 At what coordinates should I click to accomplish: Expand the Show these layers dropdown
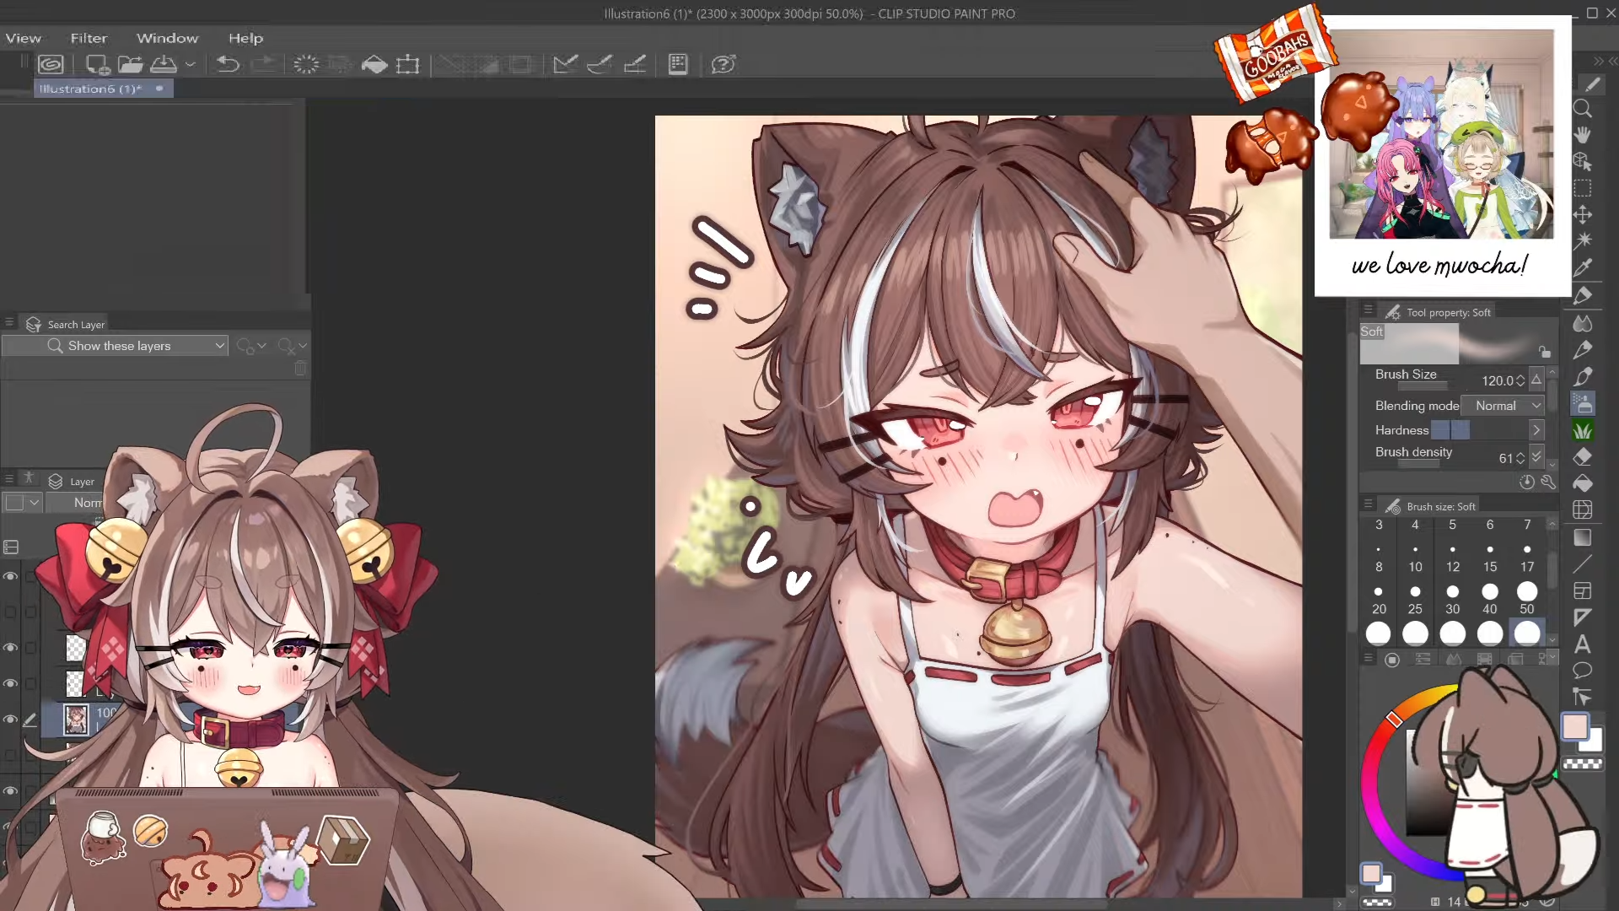[x=219, y=346]
